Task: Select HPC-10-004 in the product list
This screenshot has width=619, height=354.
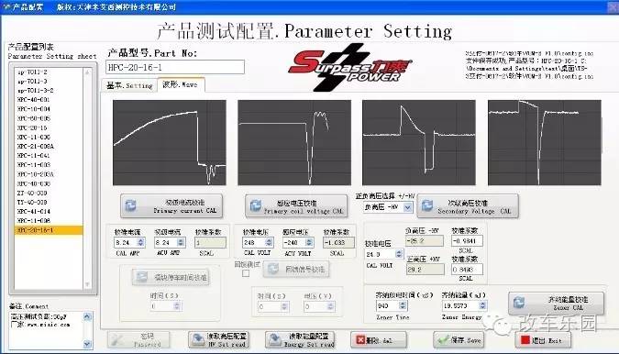Action: 49,109
